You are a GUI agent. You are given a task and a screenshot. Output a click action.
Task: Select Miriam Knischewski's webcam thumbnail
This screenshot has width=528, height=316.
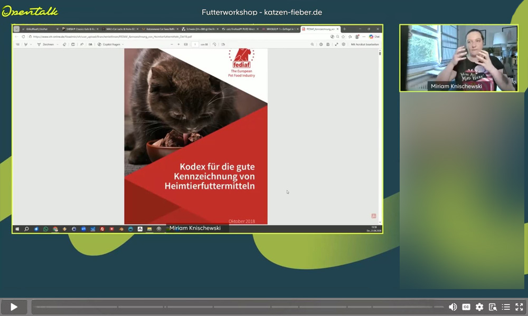459,58
